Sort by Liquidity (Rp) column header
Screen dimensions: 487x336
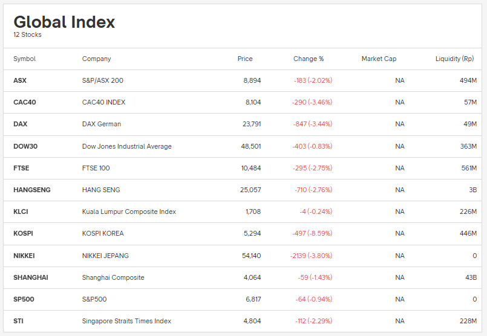pyautogui.click(x=454, y=59)
